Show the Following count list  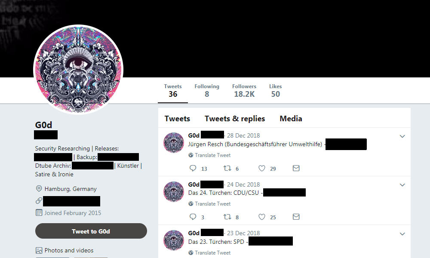click(x=207, y=90)
